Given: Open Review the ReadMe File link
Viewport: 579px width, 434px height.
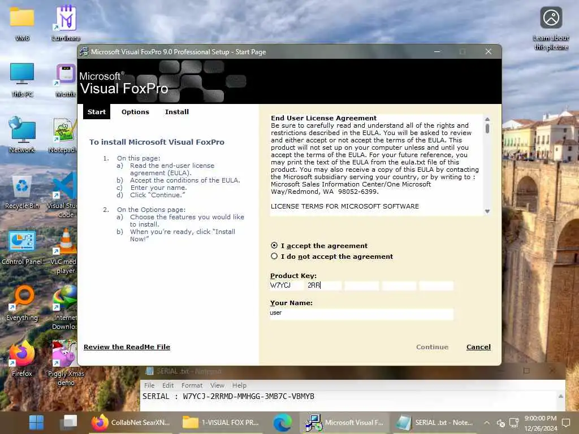Looking at the screenshot, I should (127, 347).
